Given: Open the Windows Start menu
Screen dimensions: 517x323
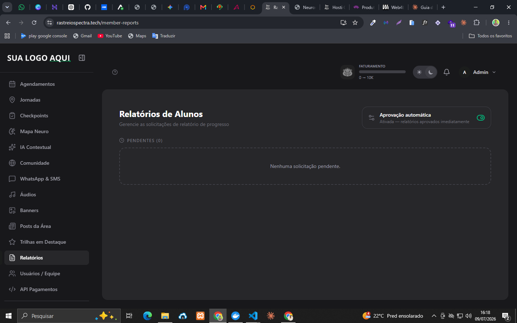Looking at the screenshot, I should point(9,316).
